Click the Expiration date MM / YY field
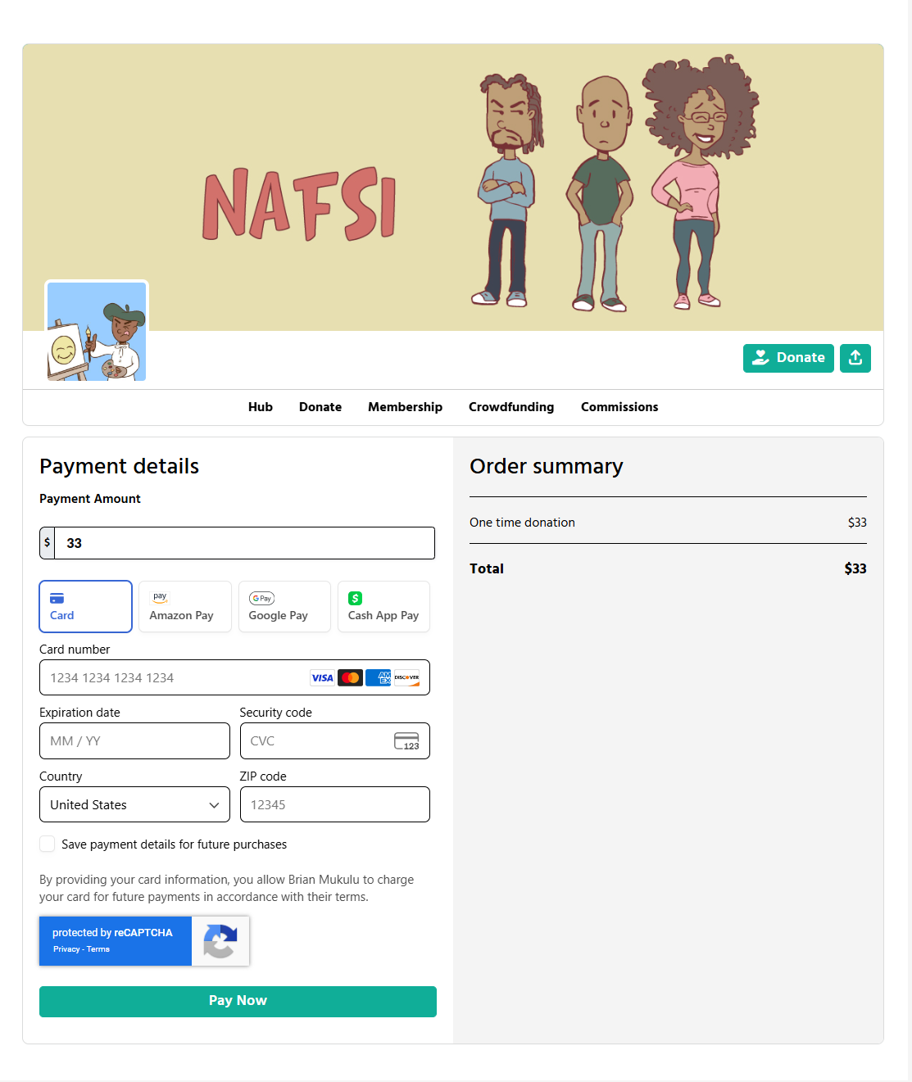The image size is (912, 1082). coord(134,740)
